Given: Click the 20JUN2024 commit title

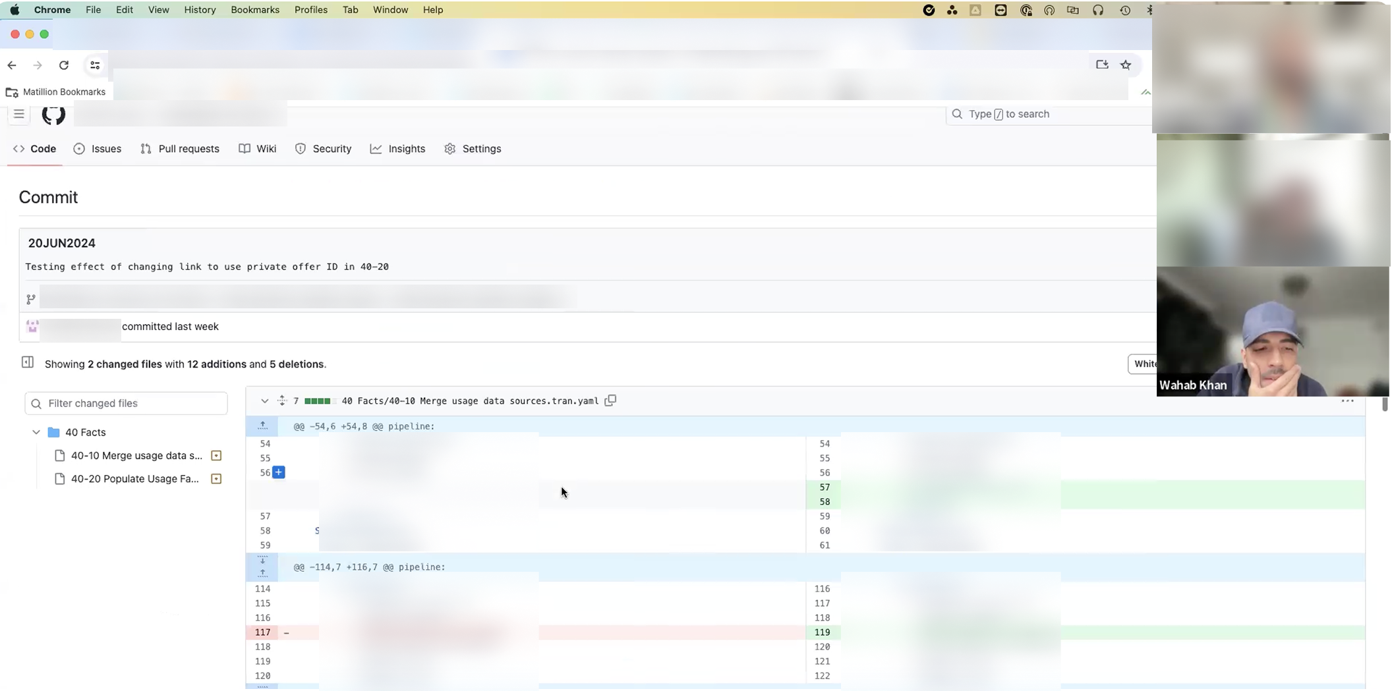Looking at the screenshot, I should pos(62,243).
